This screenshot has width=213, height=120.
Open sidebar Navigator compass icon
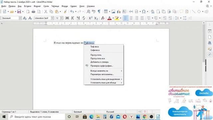(x=210, y=55)
